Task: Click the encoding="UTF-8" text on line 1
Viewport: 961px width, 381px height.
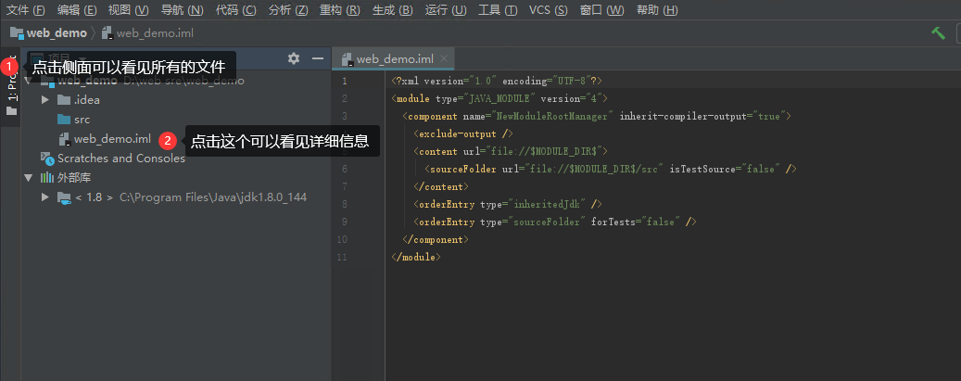Action: (547, 81)
